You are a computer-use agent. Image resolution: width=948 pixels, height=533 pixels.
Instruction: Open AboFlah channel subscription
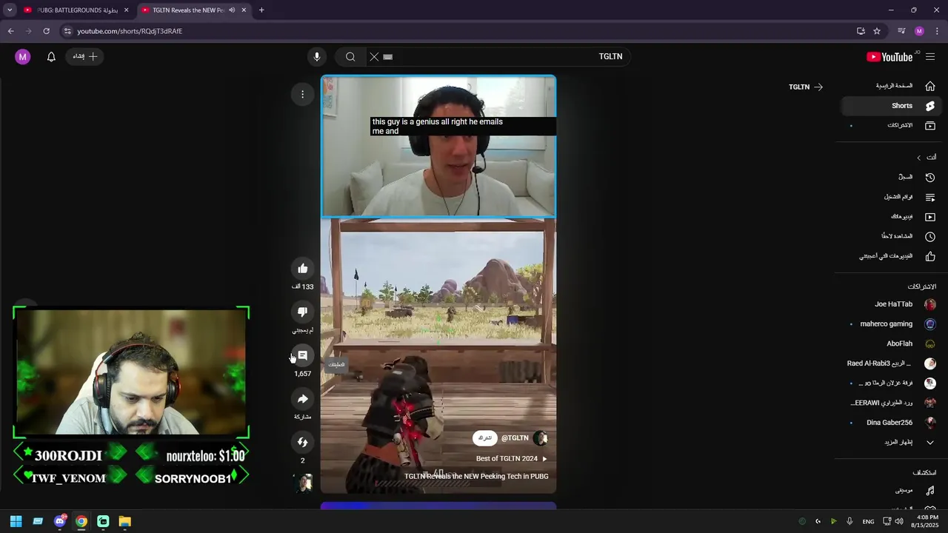pos(890,343)
